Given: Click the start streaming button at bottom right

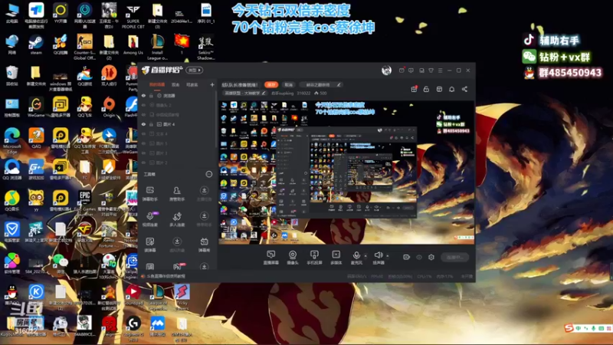Looking at the screenshot, I should (x=454, y=257).
